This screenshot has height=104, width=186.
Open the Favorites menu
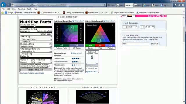tap(21, 9)
